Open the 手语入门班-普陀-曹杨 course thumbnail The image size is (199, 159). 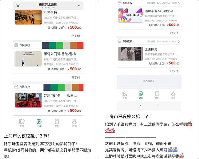point(28,59)
